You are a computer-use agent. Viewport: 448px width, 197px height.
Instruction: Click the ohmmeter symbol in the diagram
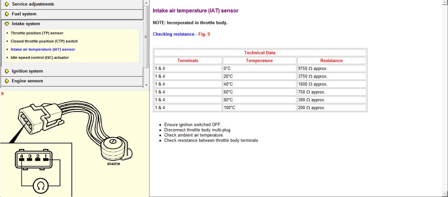42,186
